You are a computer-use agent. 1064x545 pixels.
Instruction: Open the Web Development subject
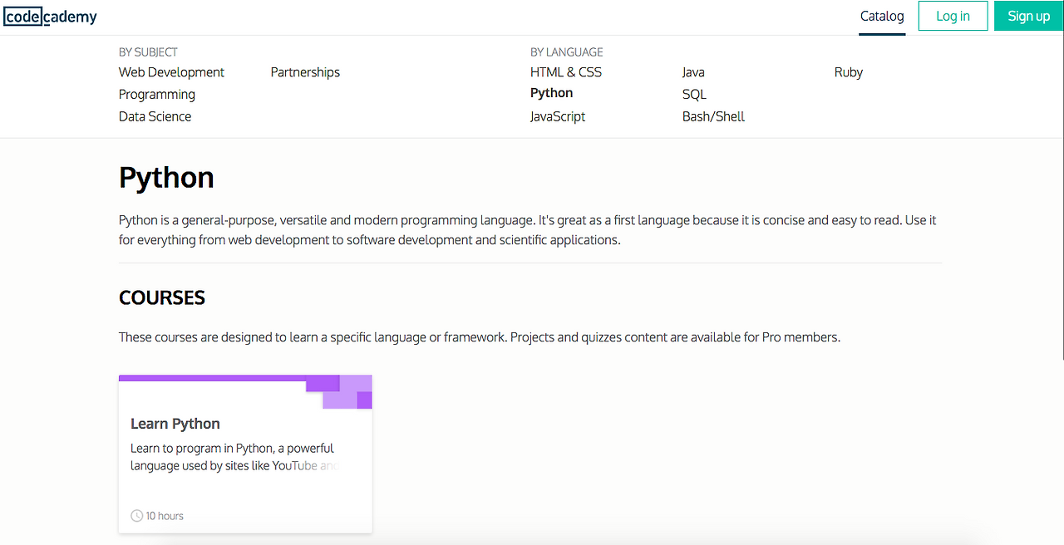tap(171, 72)
